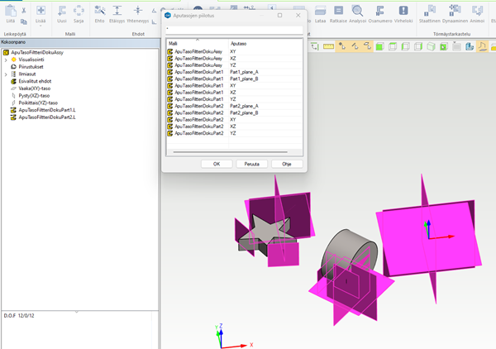Click the filter input field in dialog

(235, 28)
